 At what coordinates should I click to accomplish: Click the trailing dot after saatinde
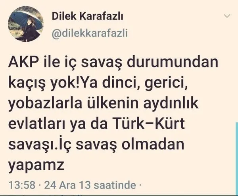click(140, 185)
